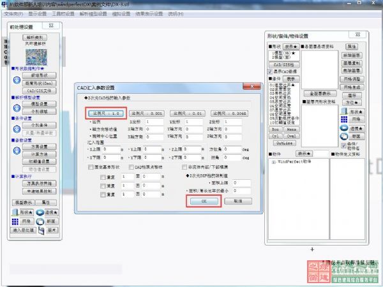Image resolution: width=383 pixels, height=287 pixels.
Task: Toggle 显示CAD数据 checkbox in right panel
Action: coord(270,72)
